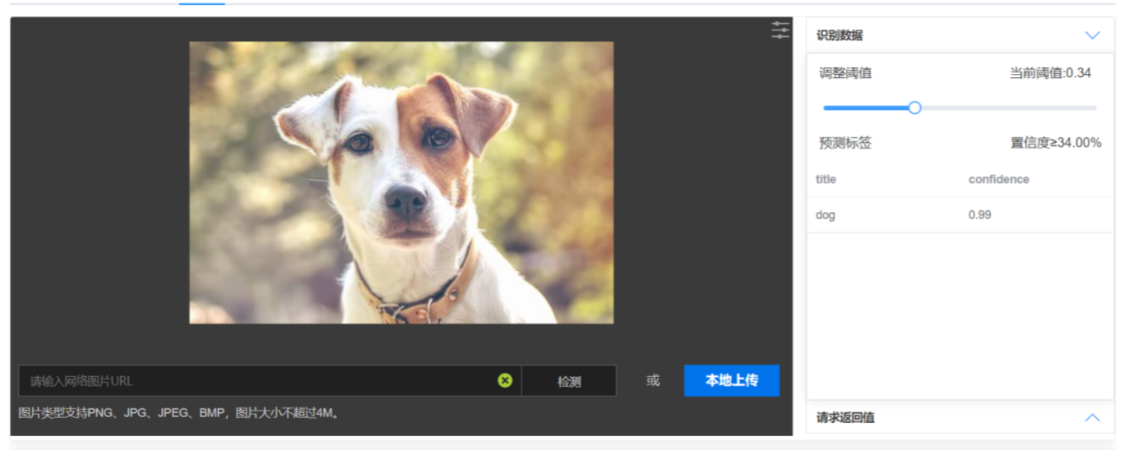Click the "confidence" column header
This screenshot has width=1124, height=450.
pyautogui.click(x=998, y=179)
